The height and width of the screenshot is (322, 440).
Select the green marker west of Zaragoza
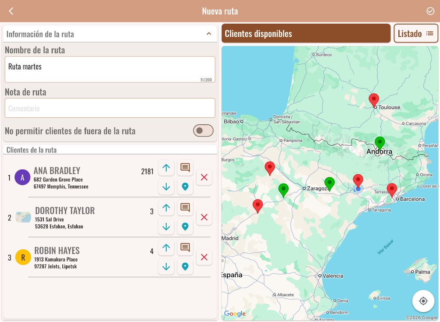click(x=284, y=190)
